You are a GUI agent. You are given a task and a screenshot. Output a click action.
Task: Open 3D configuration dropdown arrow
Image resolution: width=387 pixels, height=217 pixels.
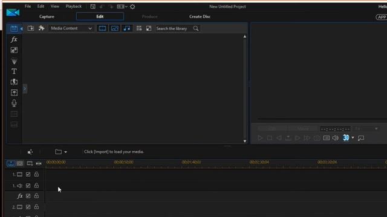(353, 138)
